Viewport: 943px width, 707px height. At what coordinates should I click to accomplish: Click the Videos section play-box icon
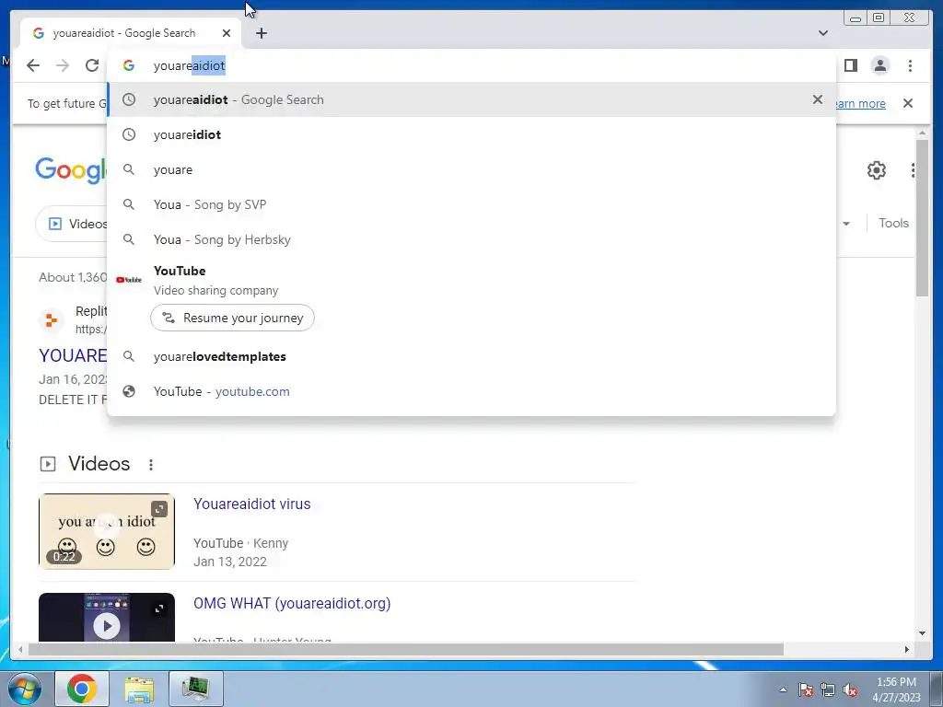[x=48, y=464]
